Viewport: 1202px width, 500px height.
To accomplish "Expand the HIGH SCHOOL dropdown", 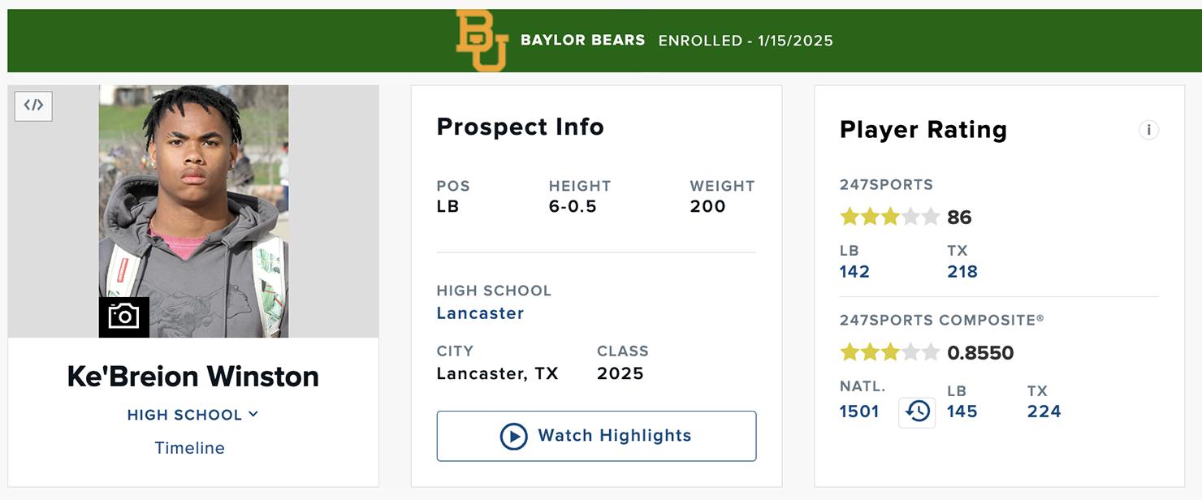I will pos(192,415).
